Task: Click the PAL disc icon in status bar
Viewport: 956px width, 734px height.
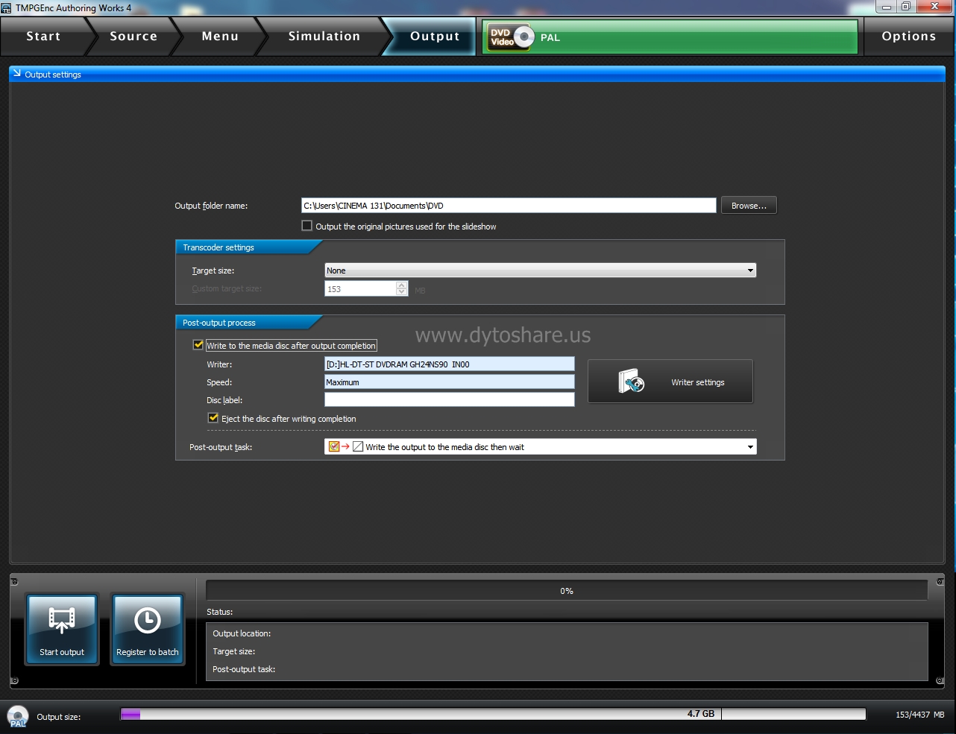Action: click(18, 716)
